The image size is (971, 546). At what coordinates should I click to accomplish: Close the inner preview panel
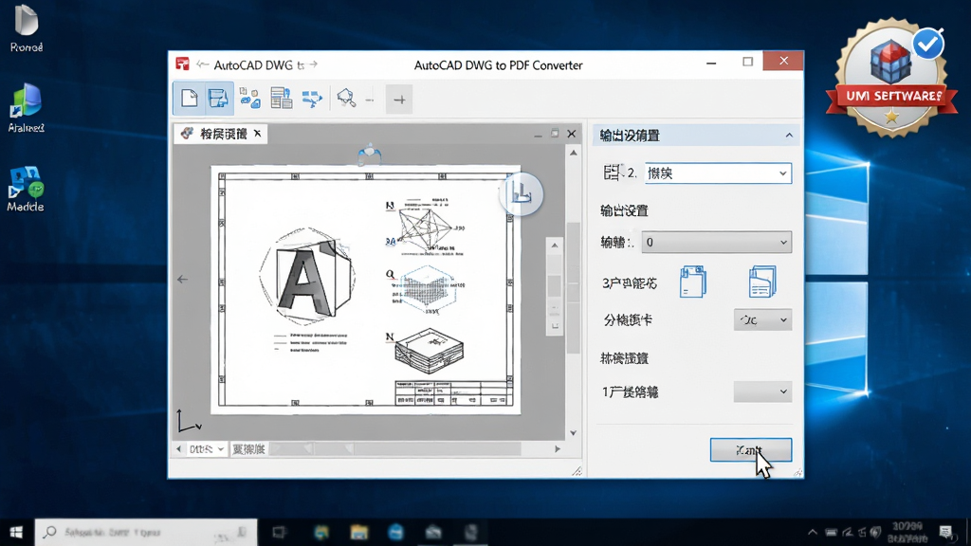coord(572,133)
